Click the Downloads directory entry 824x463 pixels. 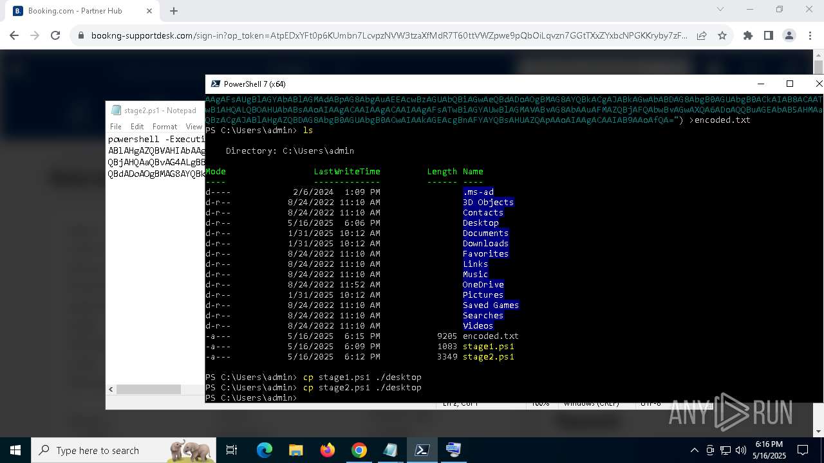(485, 244)
